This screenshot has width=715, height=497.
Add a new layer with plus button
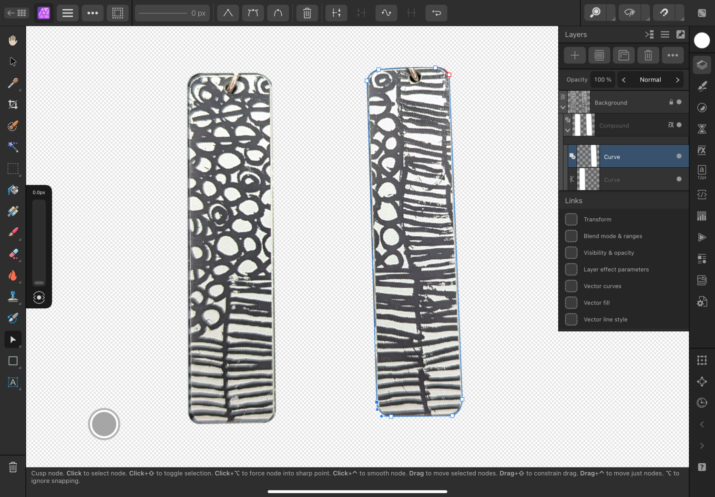575,56
